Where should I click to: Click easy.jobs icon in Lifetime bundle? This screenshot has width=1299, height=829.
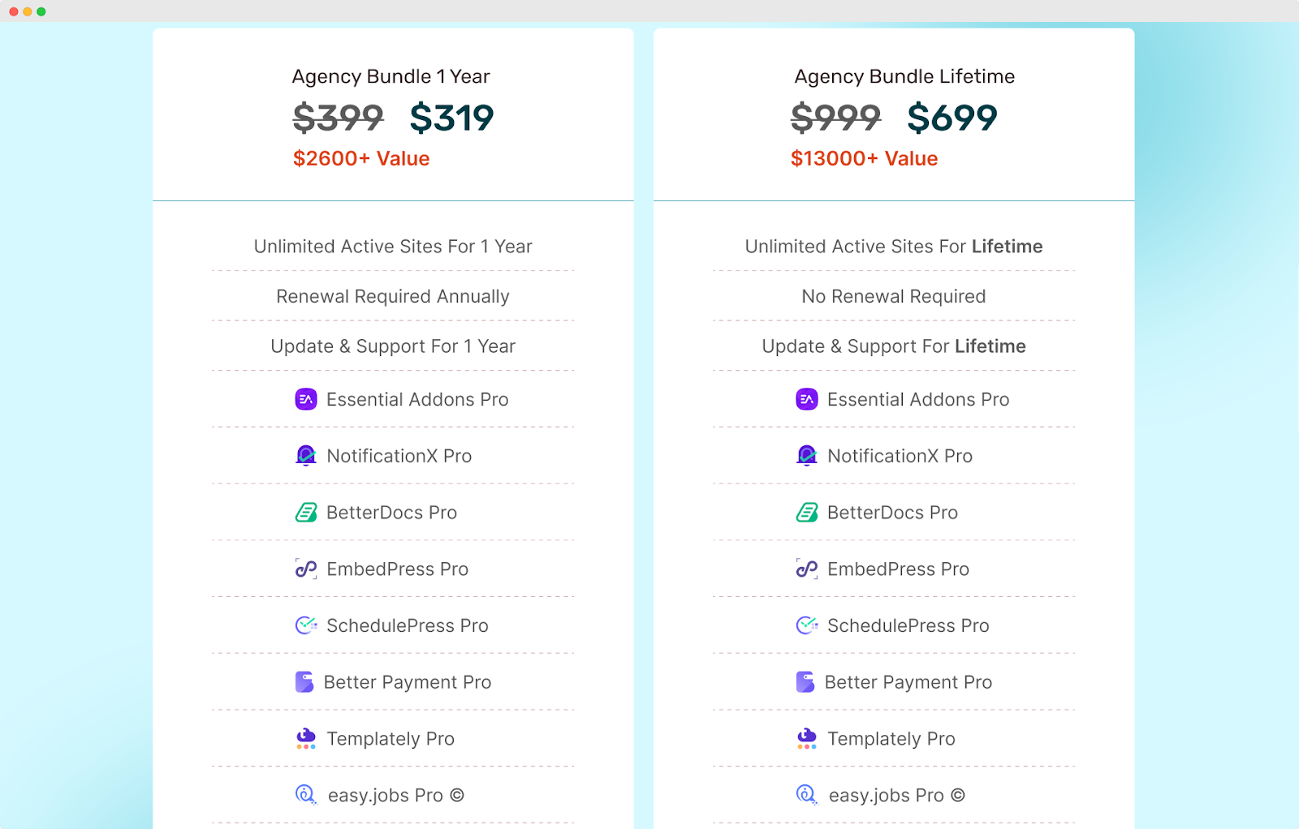tap(806, 795)
